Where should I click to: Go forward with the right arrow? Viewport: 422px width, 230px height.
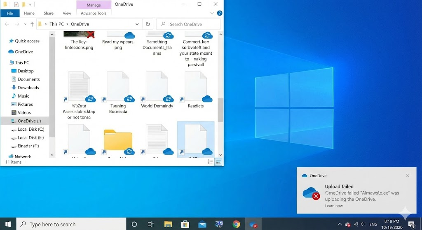17,24
